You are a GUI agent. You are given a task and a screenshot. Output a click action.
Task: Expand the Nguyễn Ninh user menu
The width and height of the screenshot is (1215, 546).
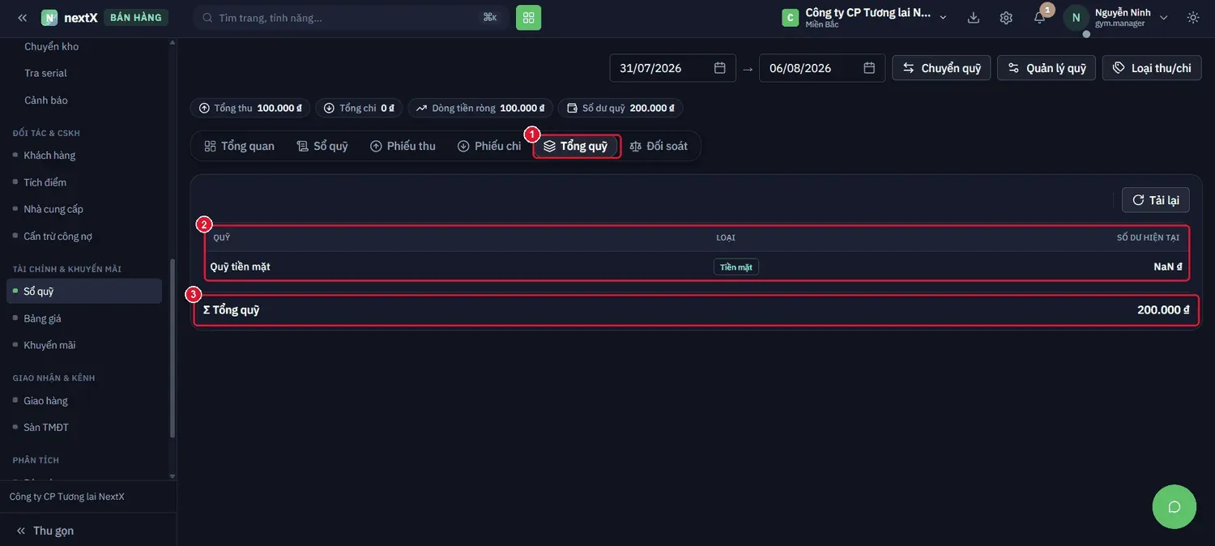click(1164, 18)
